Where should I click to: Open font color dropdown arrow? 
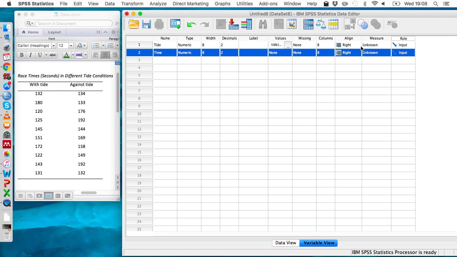72,55
